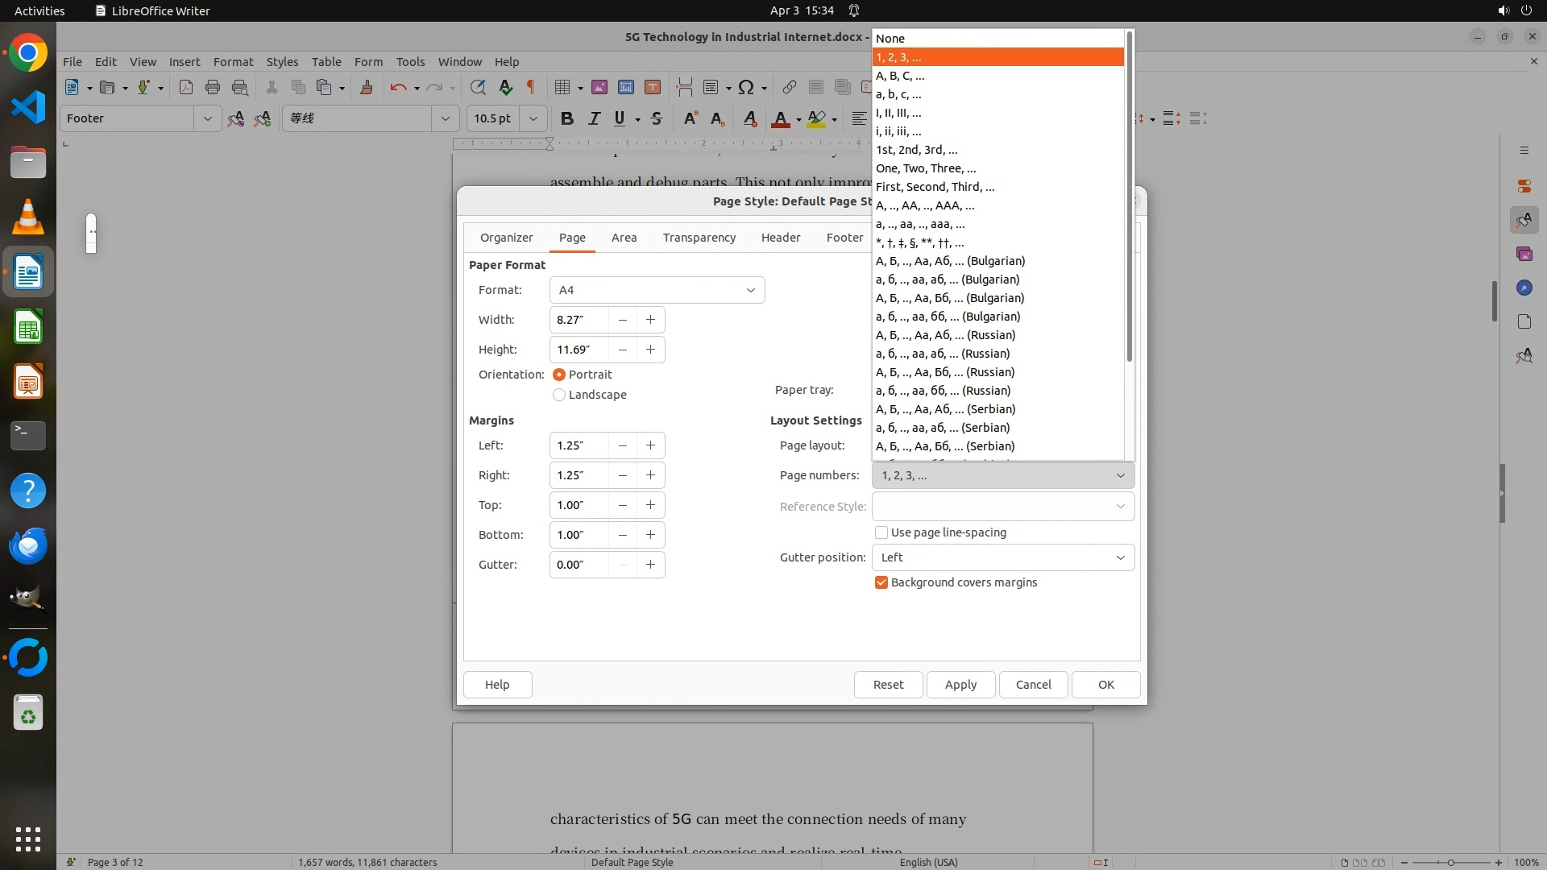The image size is (1547, 870).
Task: Uncheck Background covers margins checkbox
Action: click(881, 582)
